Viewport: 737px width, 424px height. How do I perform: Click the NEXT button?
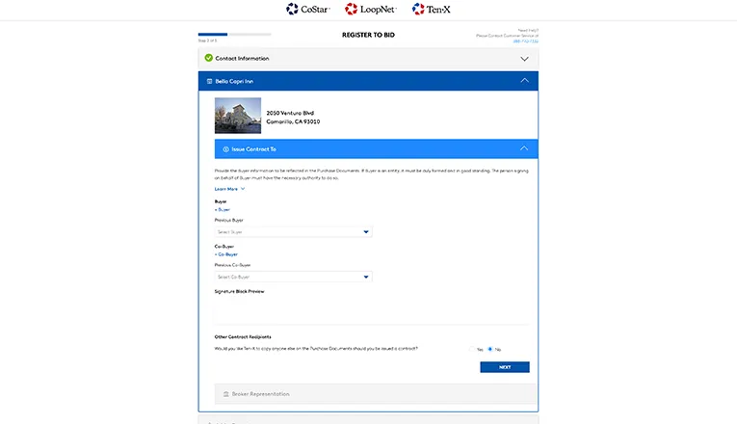tap(504, 367)
